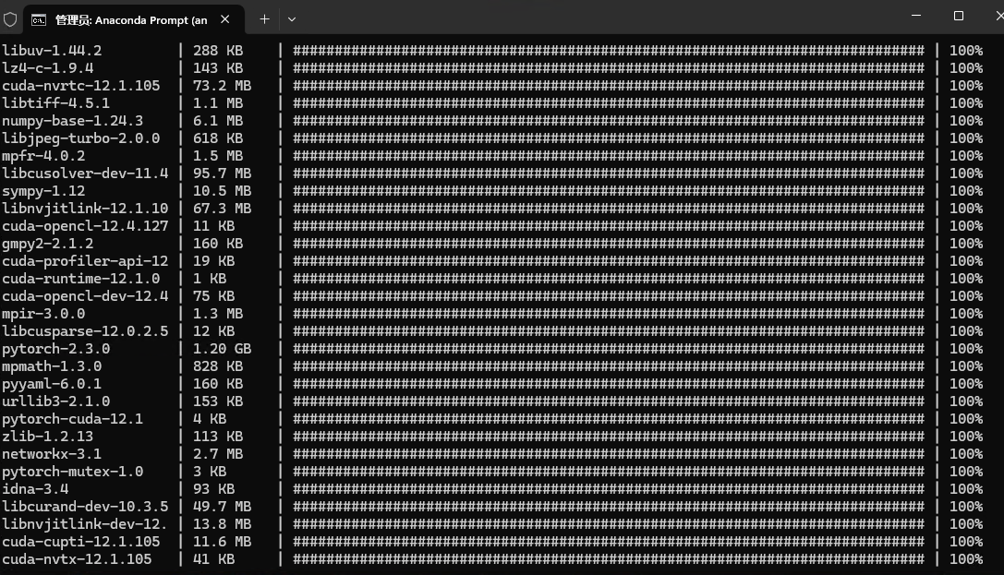This screenshot has height=575, width=1004.
Task: Click the libtiff-4.5.1 package name
Action: point(56,103)
